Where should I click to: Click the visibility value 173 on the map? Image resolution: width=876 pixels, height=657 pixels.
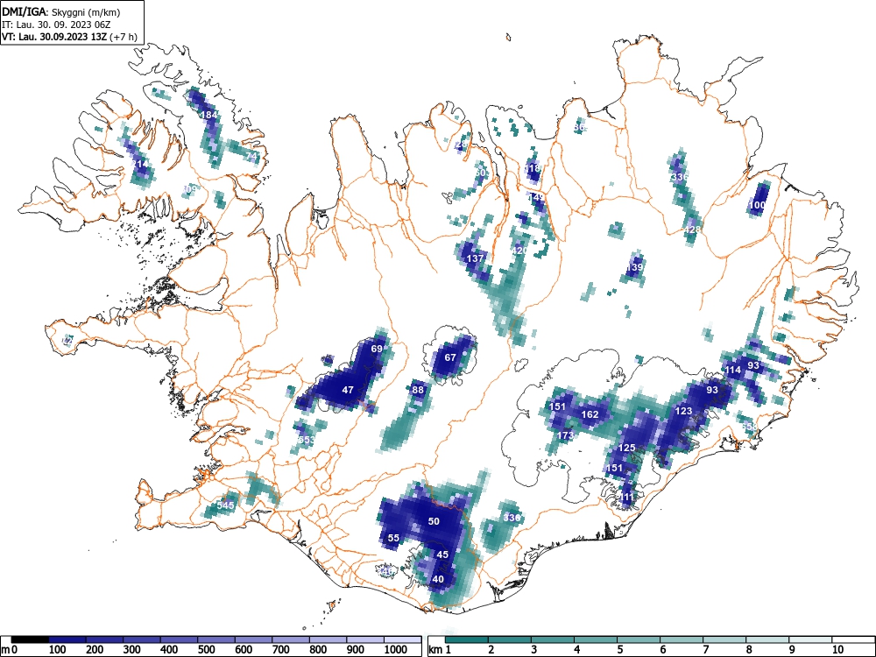(x=565, y=435)
